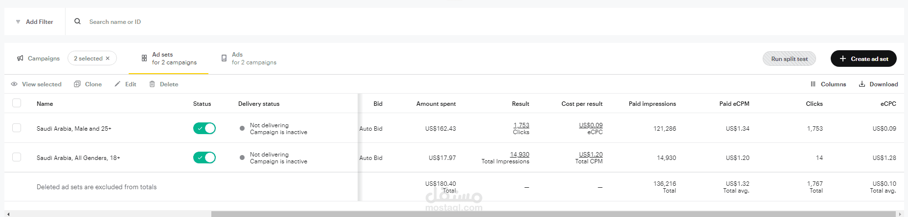This screenshot has width=908, height=217.
Task: Open the Columns selector
Action: (828, 84)
